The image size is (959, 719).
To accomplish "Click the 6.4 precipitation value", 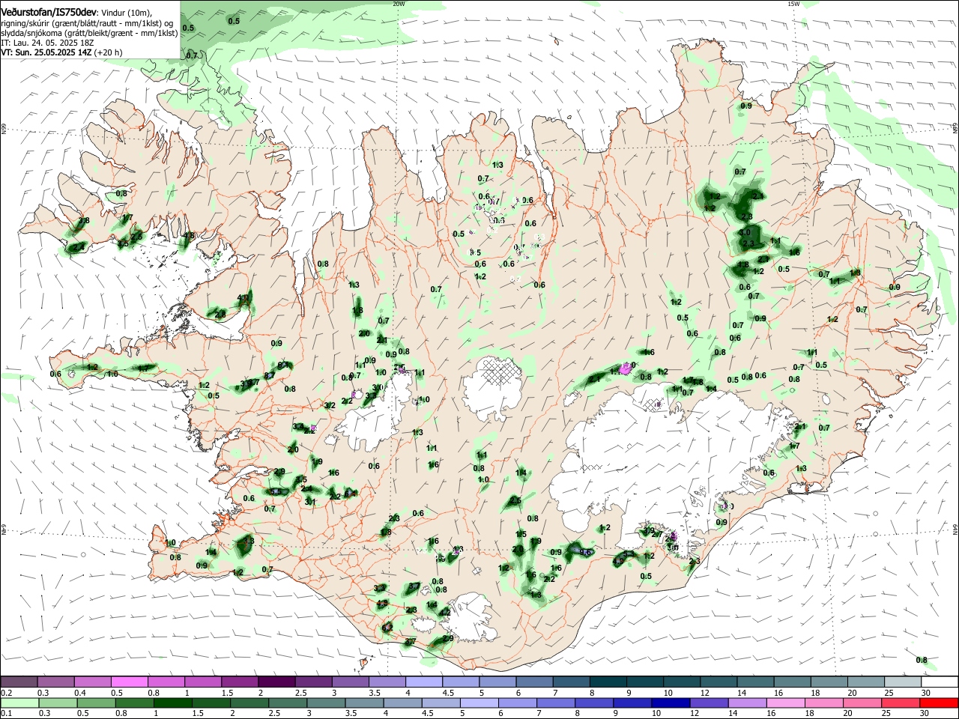I will (349, 494).
